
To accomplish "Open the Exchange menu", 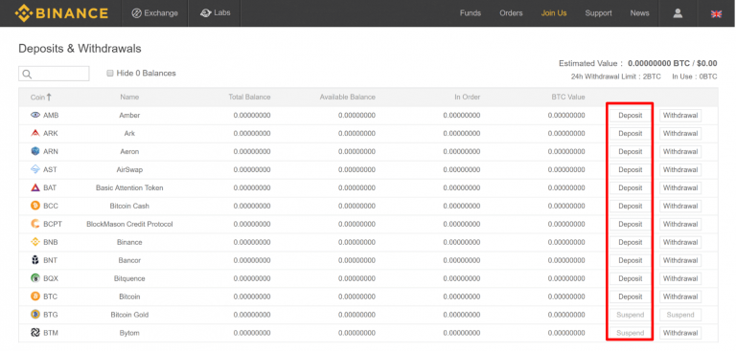I will (155, 13).
